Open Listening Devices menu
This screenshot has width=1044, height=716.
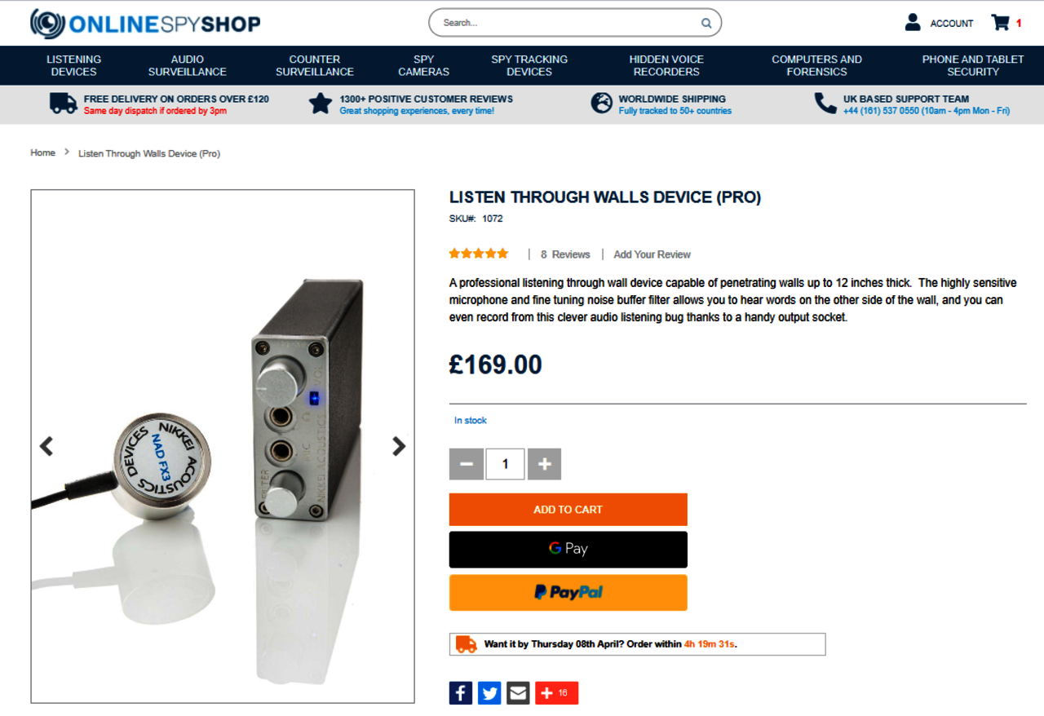(x=73, y=65)
